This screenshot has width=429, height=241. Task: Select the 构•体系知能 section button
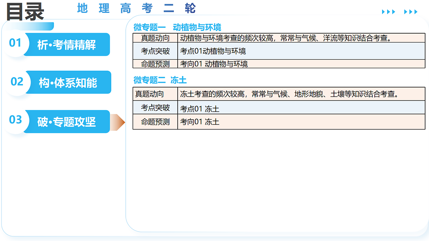[x=68, y=82]
